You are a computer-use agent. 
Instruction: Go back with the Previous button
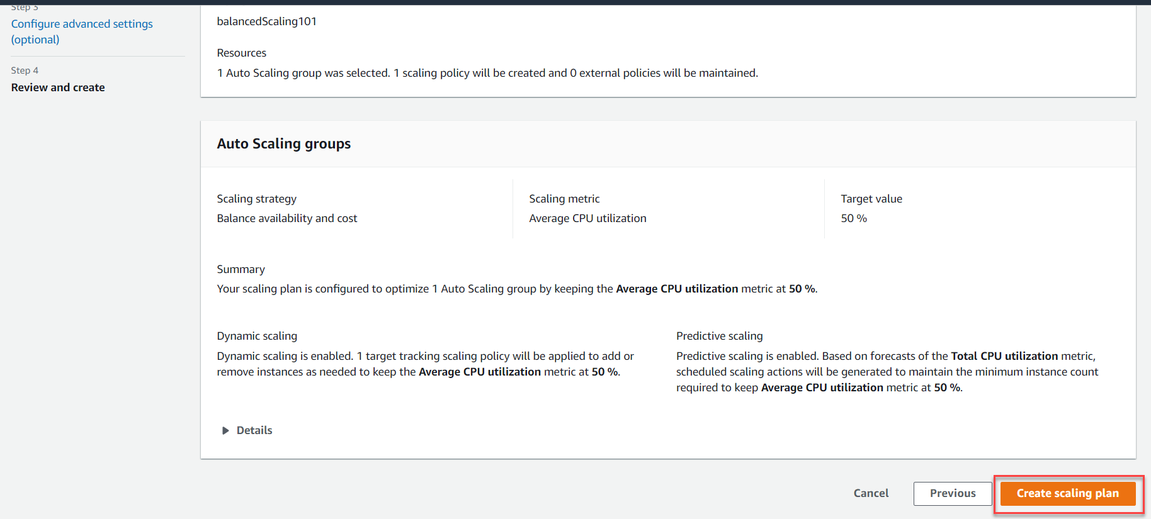pyautogui.click(x=953, y=493)
